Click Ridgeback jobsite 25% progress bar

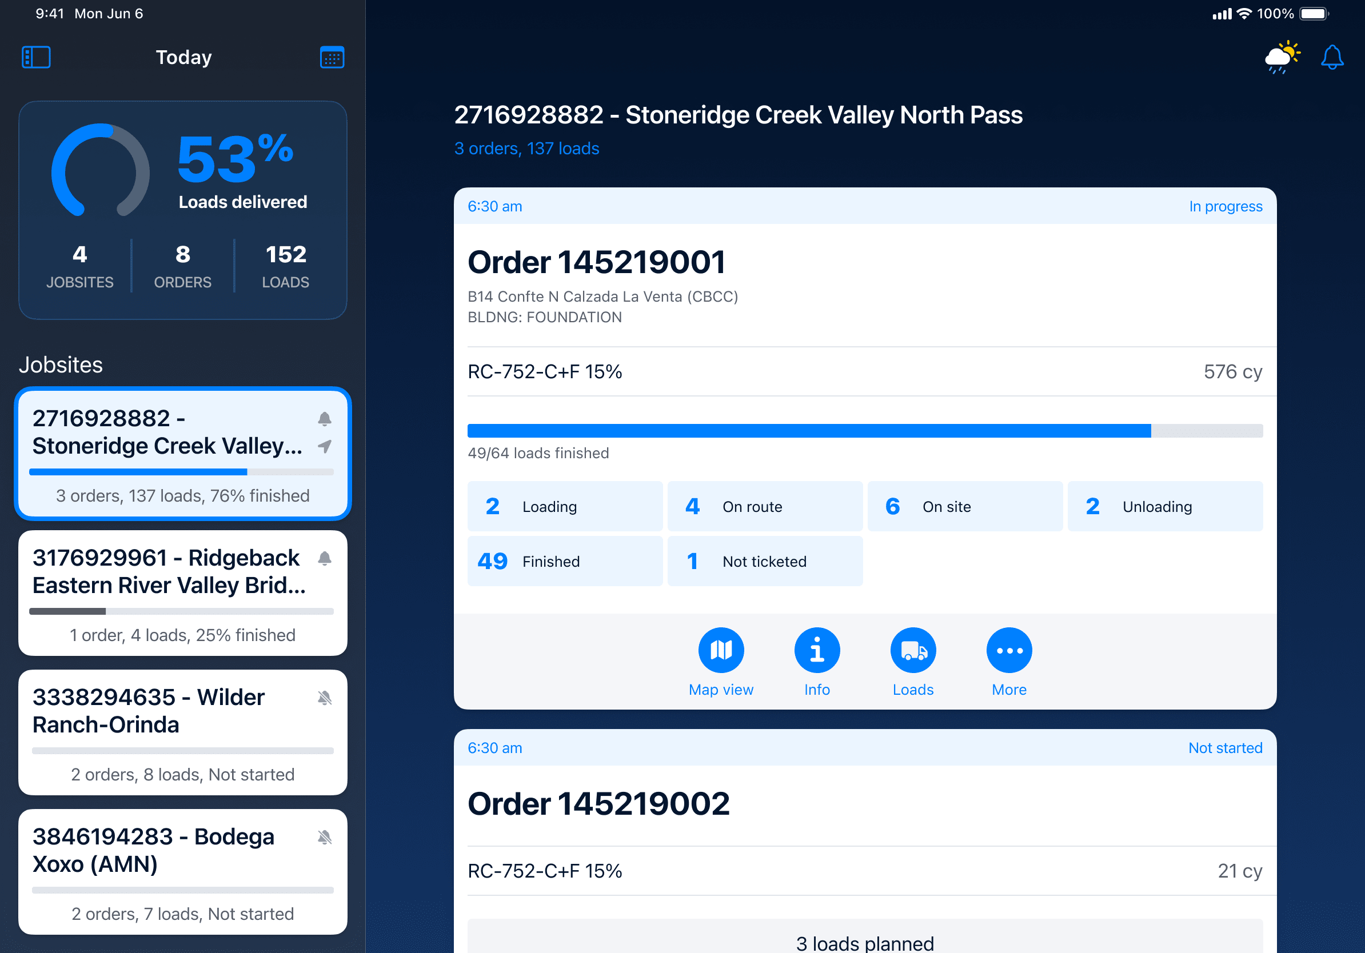[181, 611]
